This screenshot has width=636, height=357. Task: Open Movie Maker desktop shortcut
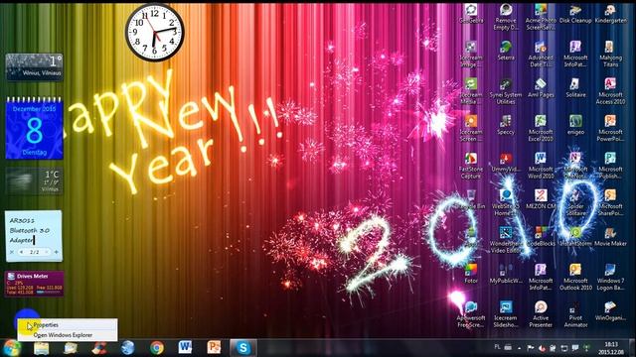610,236
